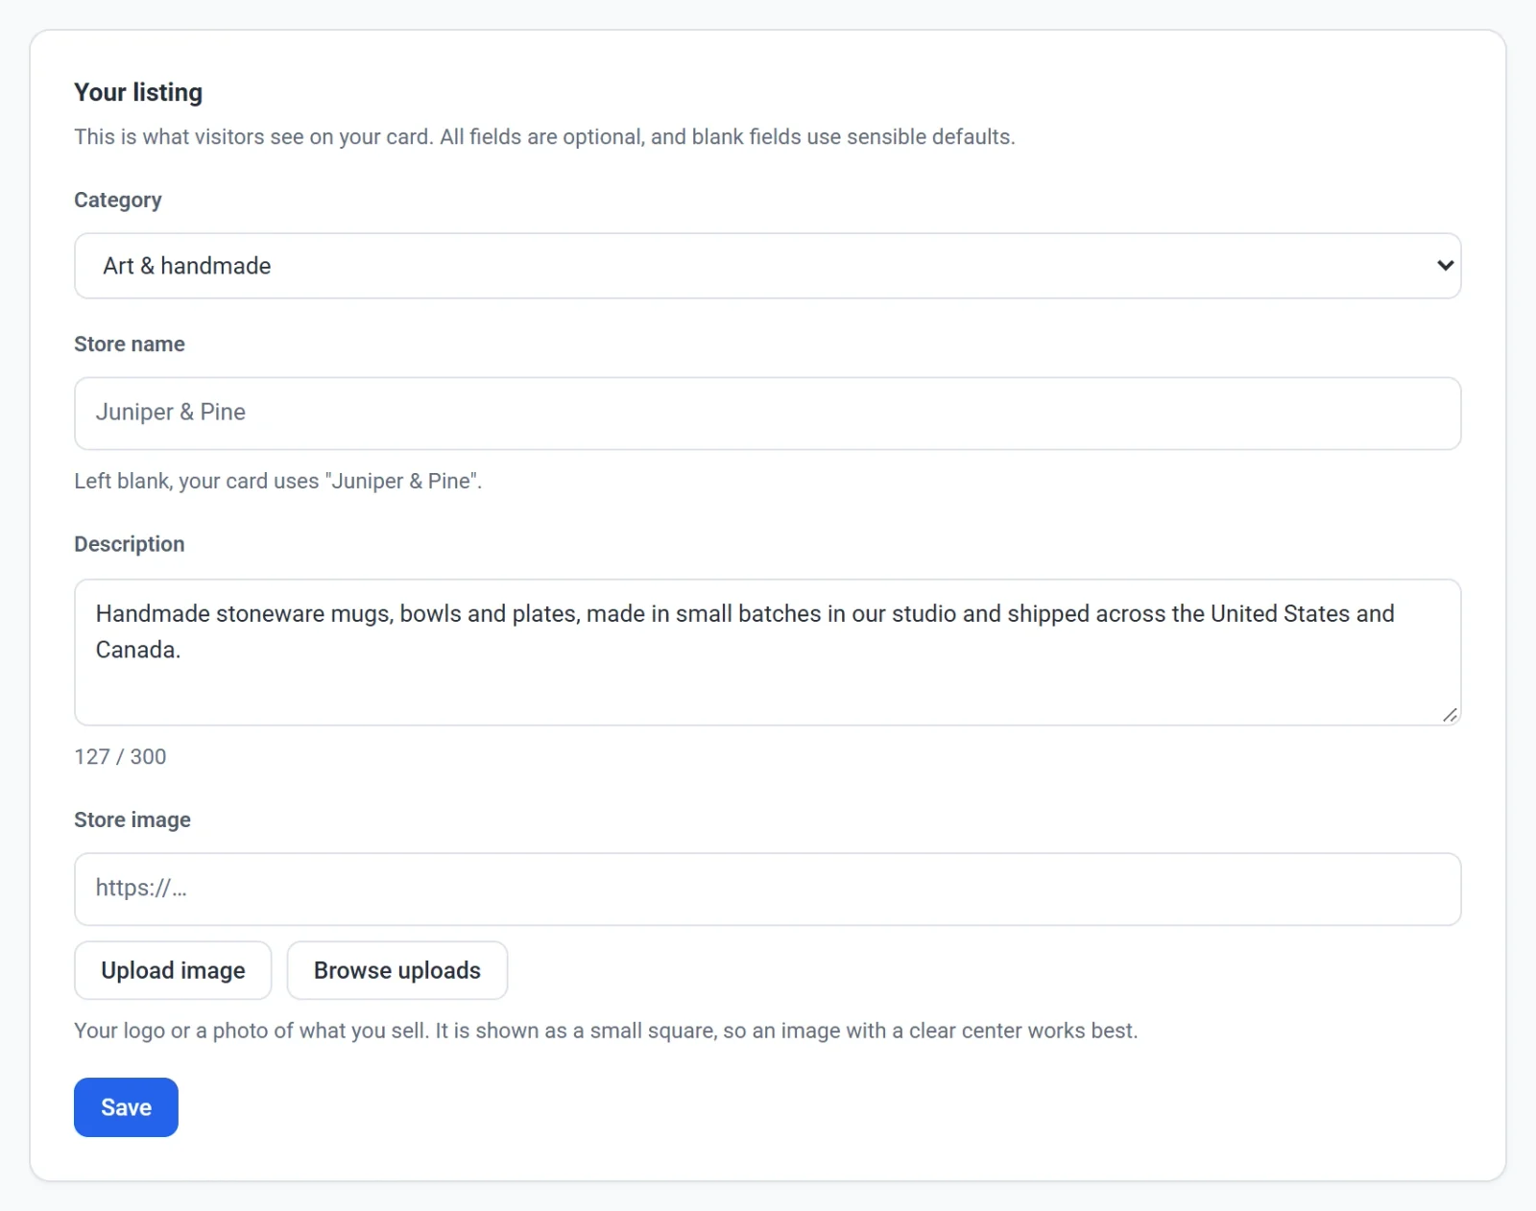Click the Category label
The height and width of the screenshot is (1211, 1536).
tap(118, 201)
